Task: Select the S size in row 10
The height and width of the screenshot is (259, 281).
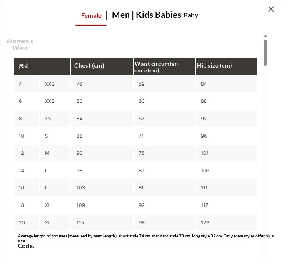Action: 47,136
